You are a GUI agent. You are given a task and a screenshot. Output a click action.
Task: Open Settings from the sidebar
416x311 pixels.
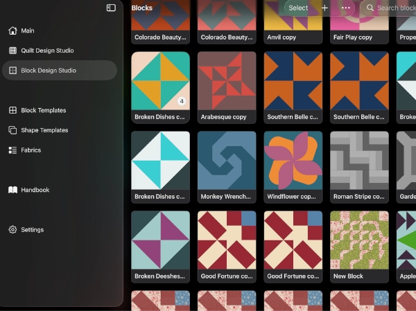click(60, 229)
